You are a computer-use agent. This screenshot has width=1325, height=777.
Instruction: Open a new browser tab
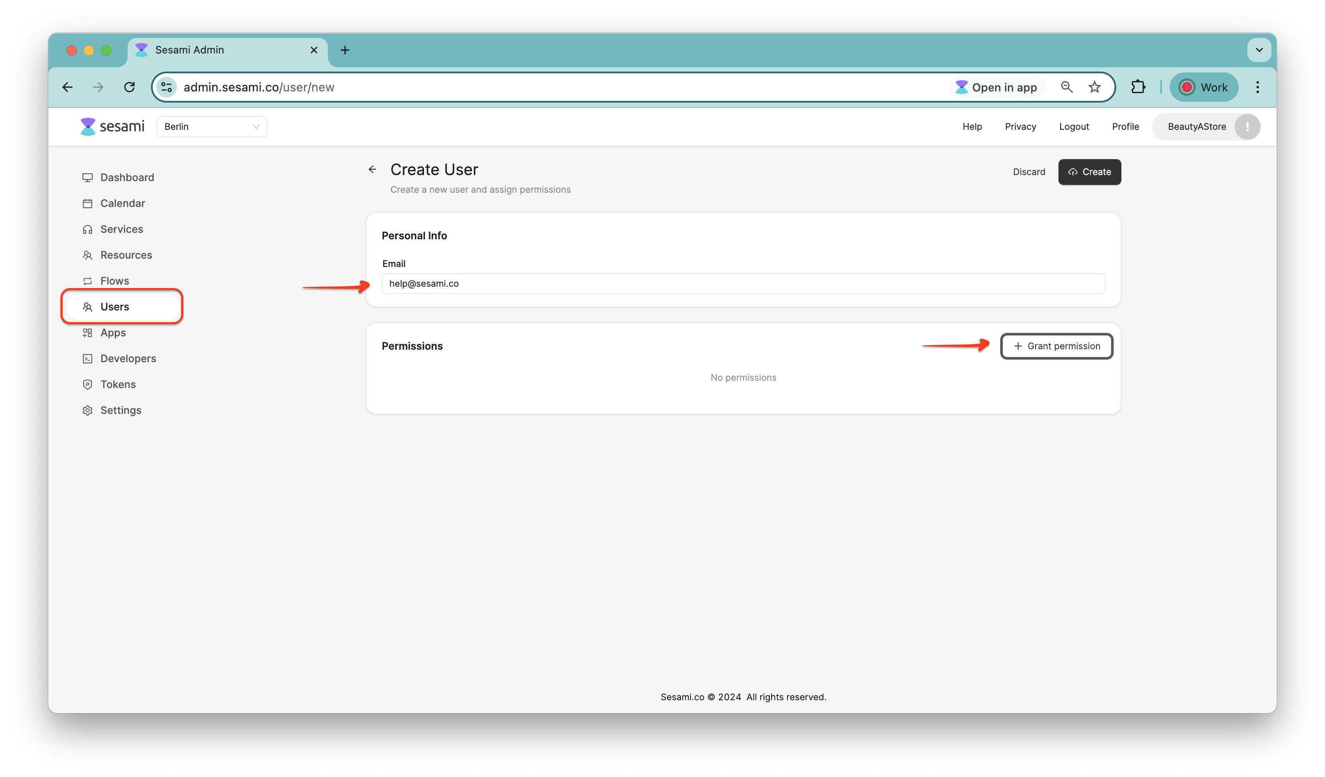[345, 50]
